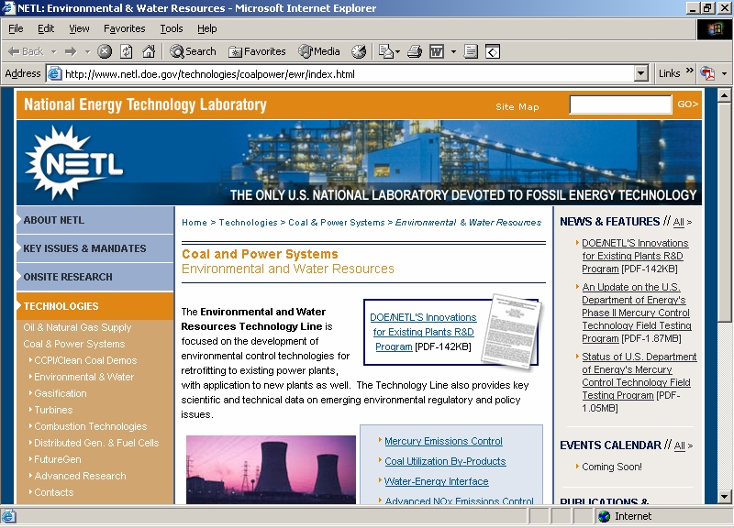
Task: Stop loading with the Stop button
Action: click(x=105, y=51)
